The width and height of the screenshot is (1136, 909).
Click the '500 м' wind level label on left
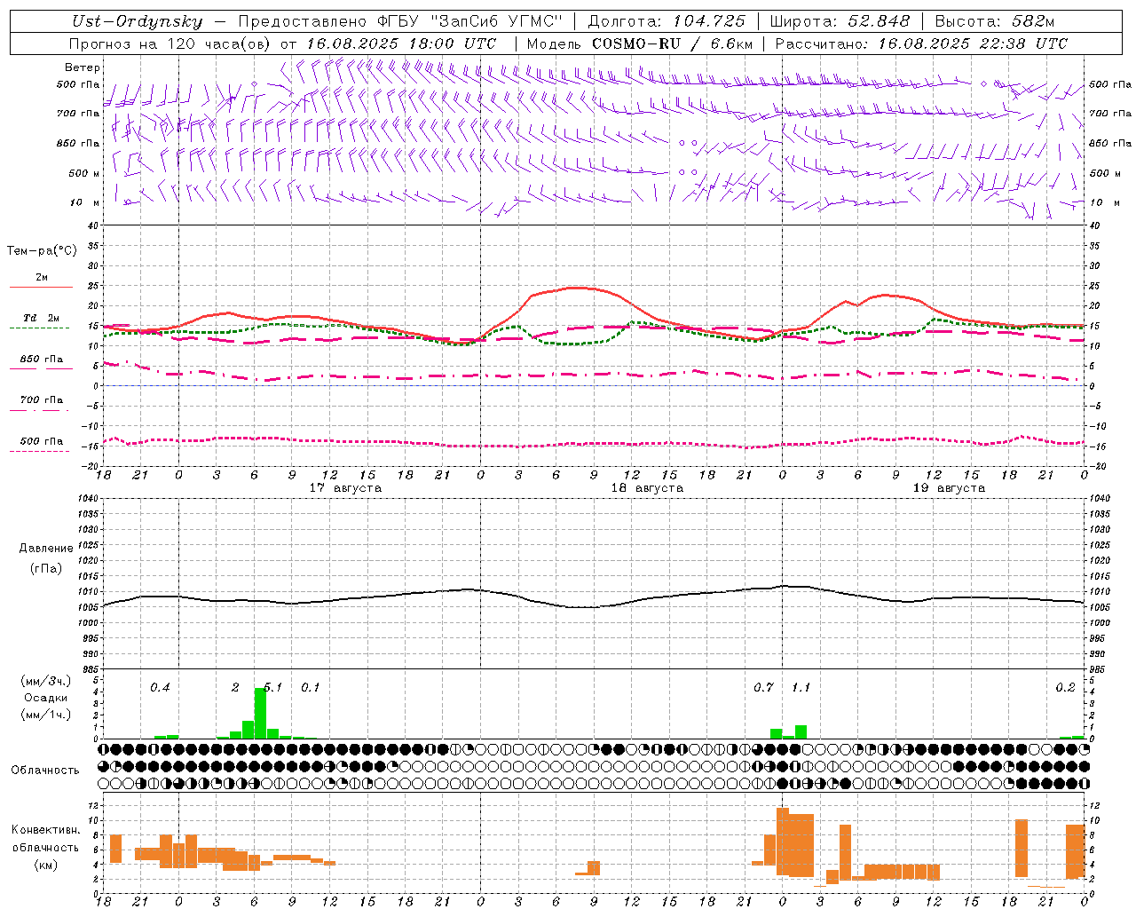84,173
